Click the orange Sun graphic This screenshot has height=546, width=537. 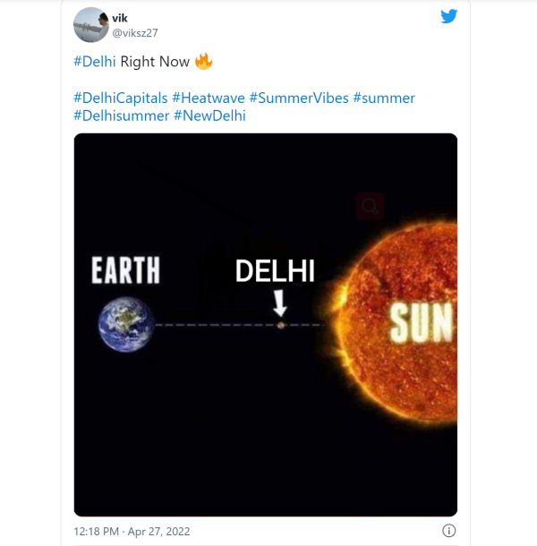point(407,322)
